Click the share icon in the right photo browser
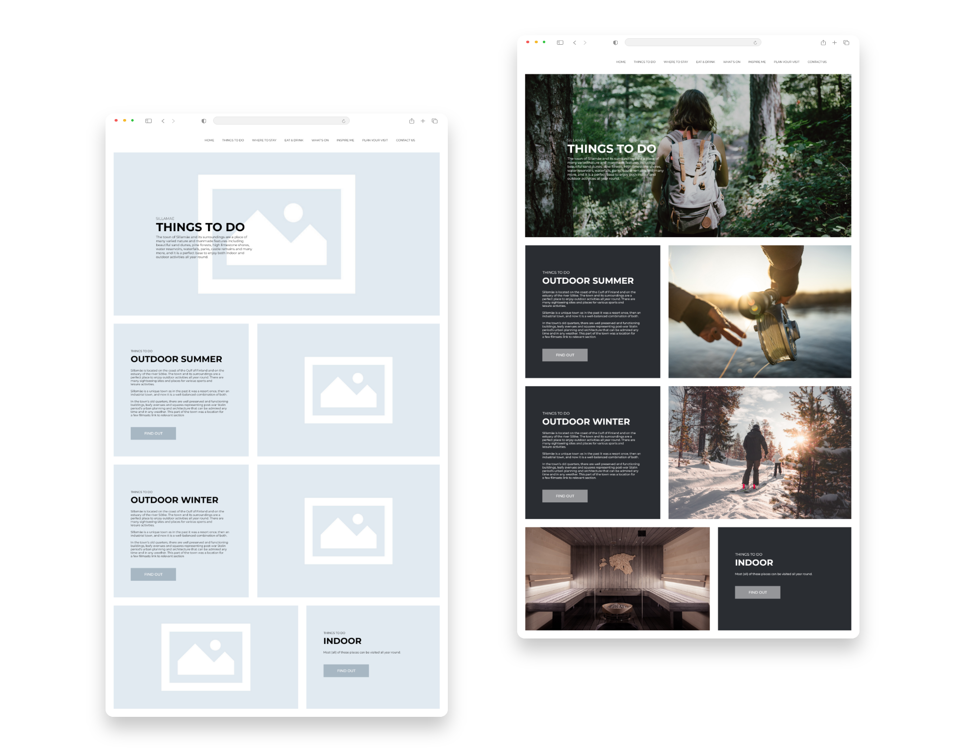 823,43
